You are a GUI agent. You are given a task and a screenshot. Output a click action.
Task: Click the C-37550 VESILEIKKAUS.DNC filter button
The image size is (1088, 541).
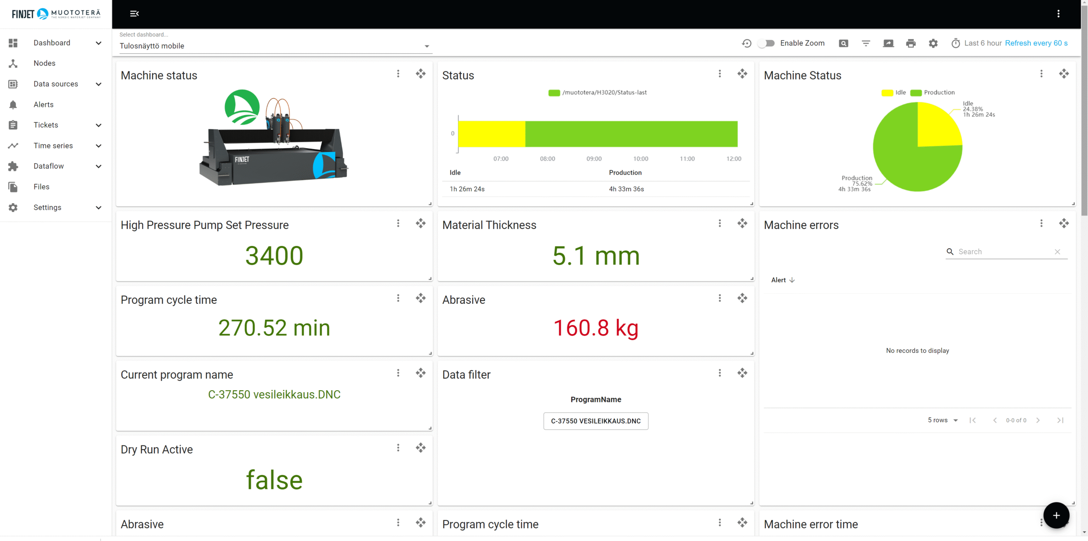[595, 421]
